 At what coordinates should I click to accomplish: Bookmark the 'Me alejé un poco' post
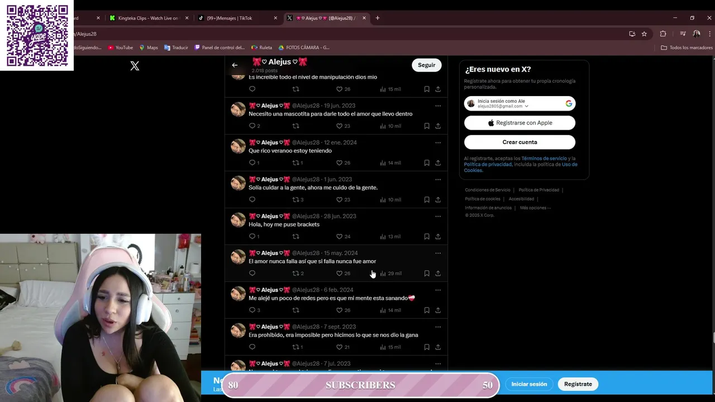tap(427, 310)
